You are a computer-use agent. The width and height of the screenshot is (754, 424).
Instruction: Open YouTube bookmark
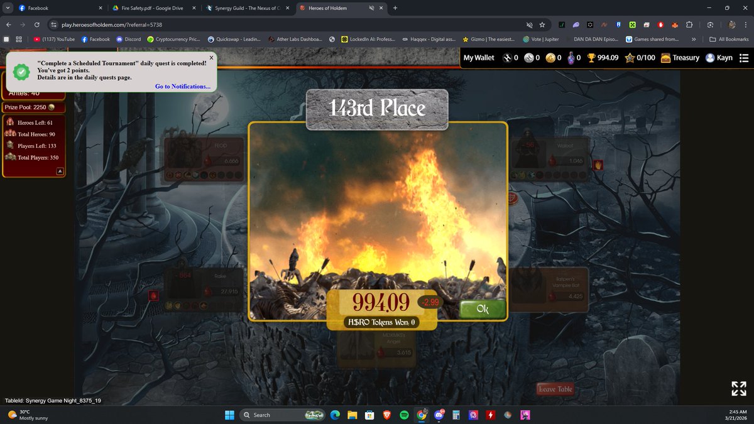[54, 39]
